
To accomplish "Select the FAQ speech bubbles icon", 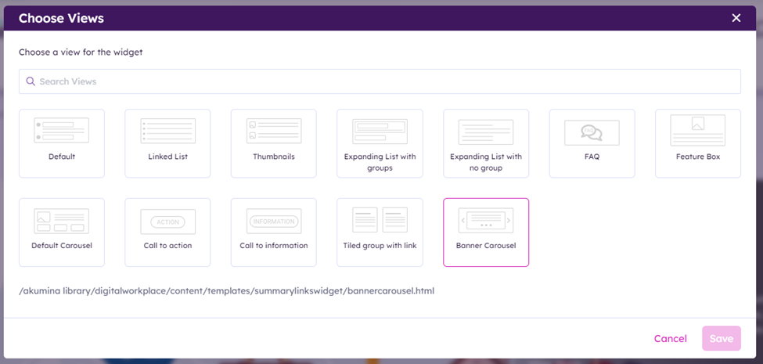I will coord(592,132).
